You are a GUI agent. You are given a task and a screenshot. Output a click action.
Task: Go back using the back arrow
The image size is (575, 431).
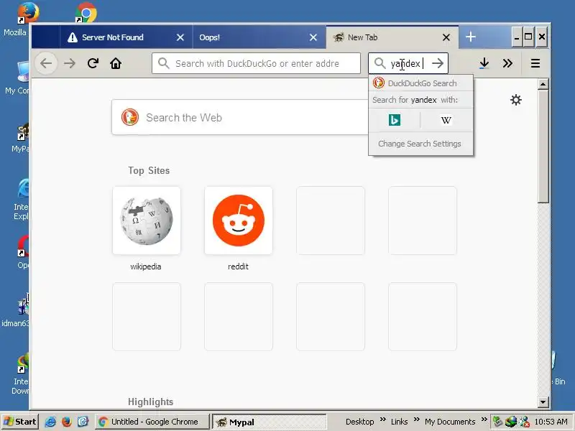pyautogui.click(x=46, y=63)
